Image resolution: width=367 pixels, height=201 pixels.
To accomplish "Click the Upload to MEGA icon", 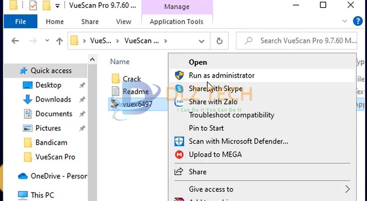I will point(179,155).
